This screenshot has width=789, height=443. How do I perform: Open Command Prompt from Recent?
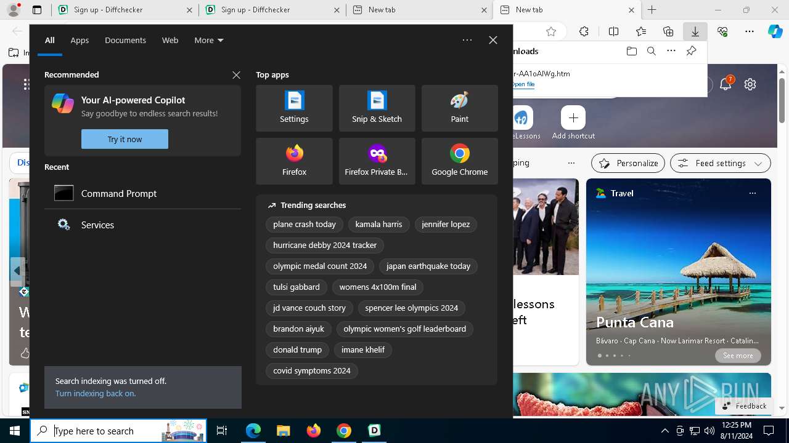(142, 193)
